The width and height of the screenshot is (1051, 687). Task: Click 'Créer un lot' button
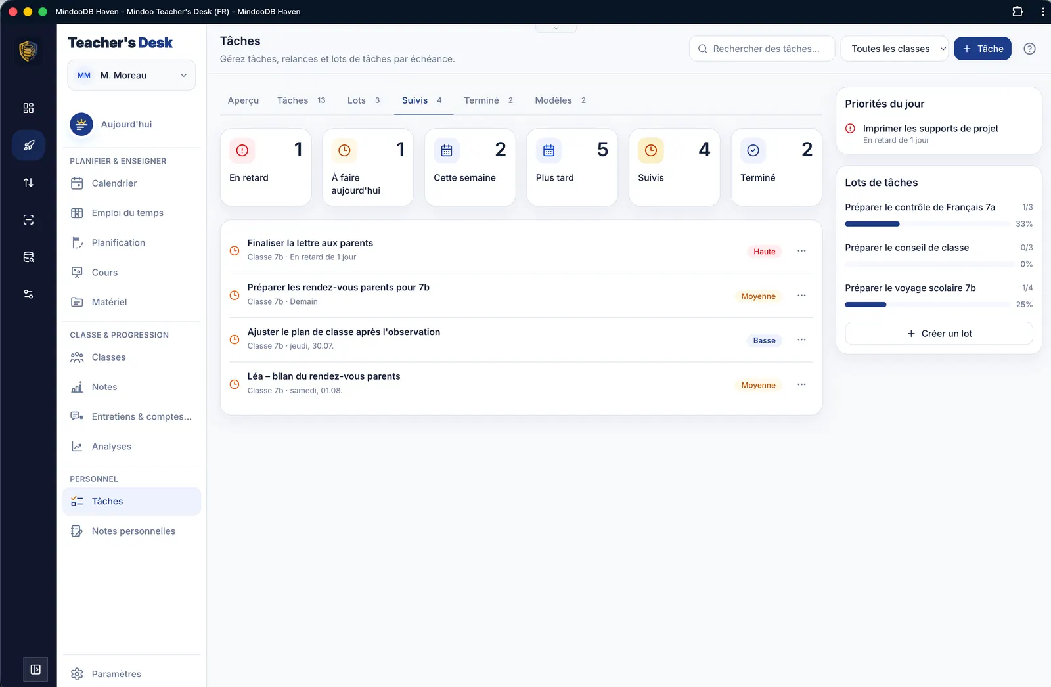tap(939, 334)
